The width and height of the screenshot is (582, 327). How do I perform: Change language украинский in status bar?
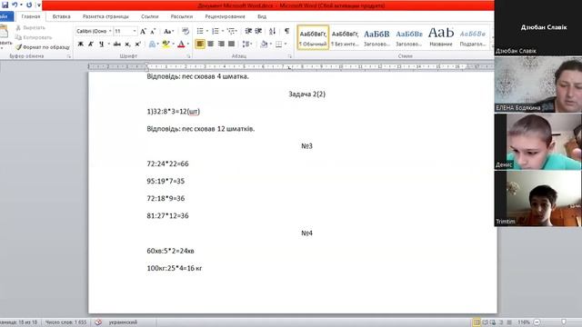click(123, 322)
